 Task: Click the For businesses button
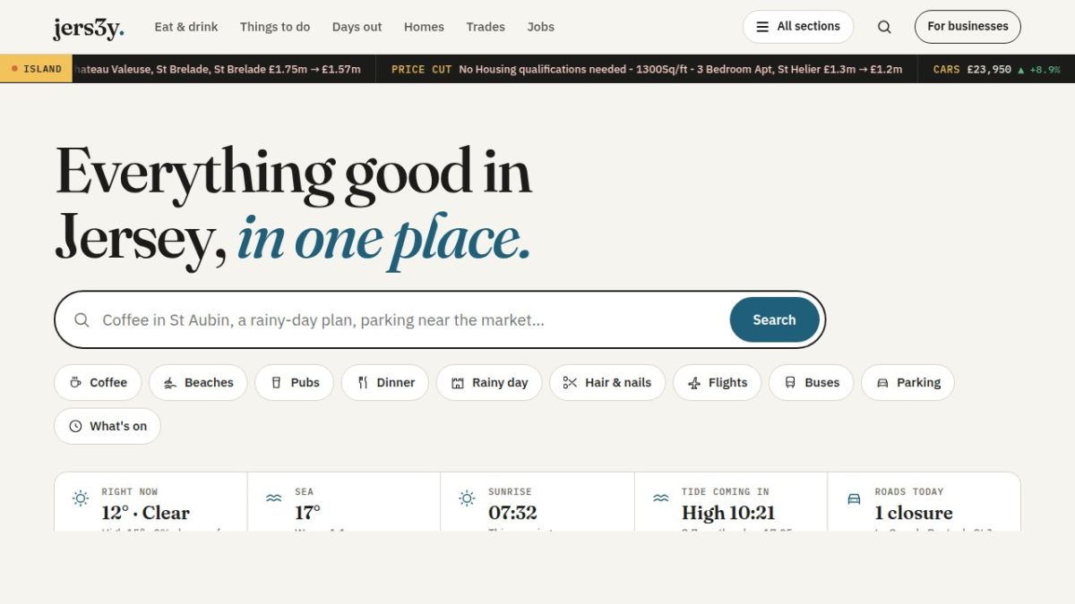coord(967,27)
